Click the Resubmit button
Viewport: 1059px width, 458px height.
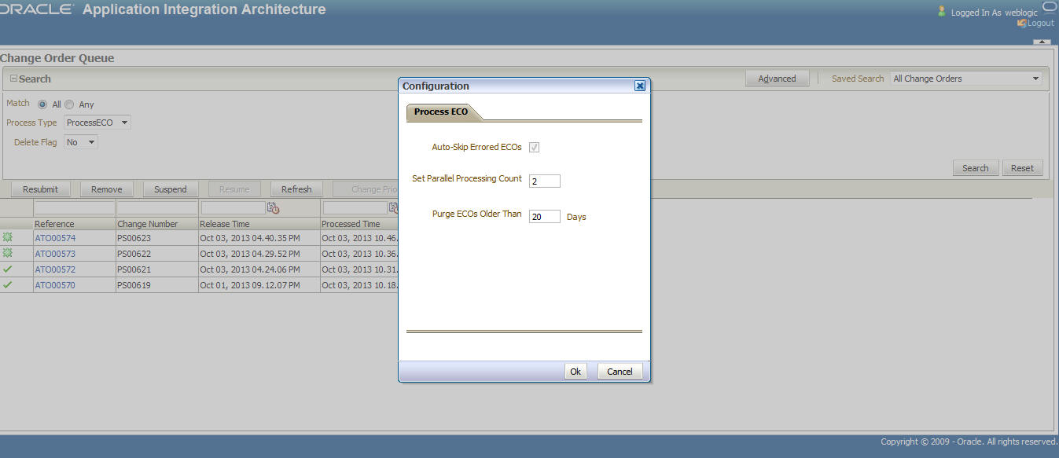coord(40,189)
